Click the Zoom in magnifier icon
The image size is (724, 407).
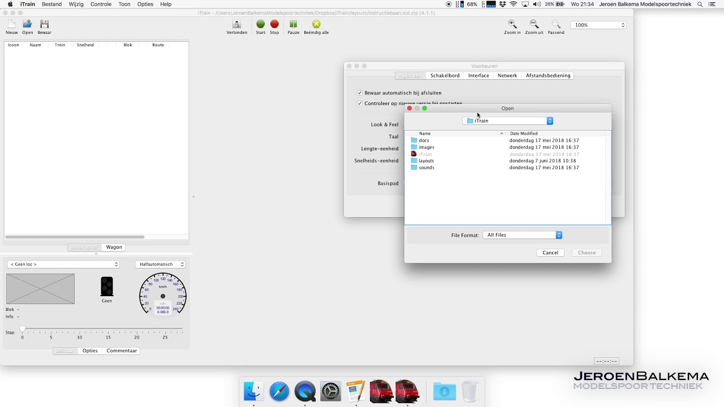point(512,24)
